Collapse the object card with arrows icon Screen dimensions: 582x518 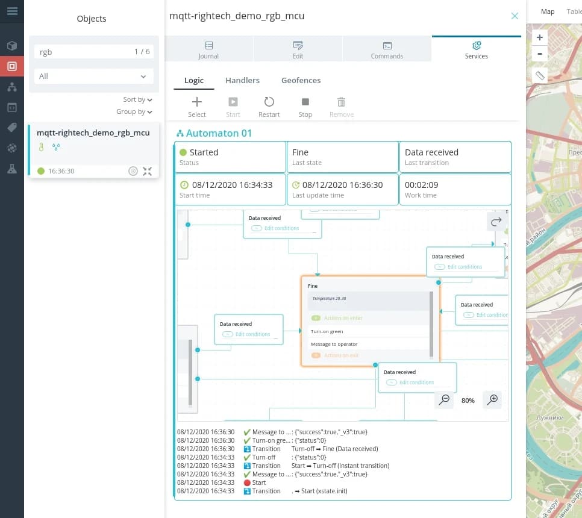[x=148, y=171]
